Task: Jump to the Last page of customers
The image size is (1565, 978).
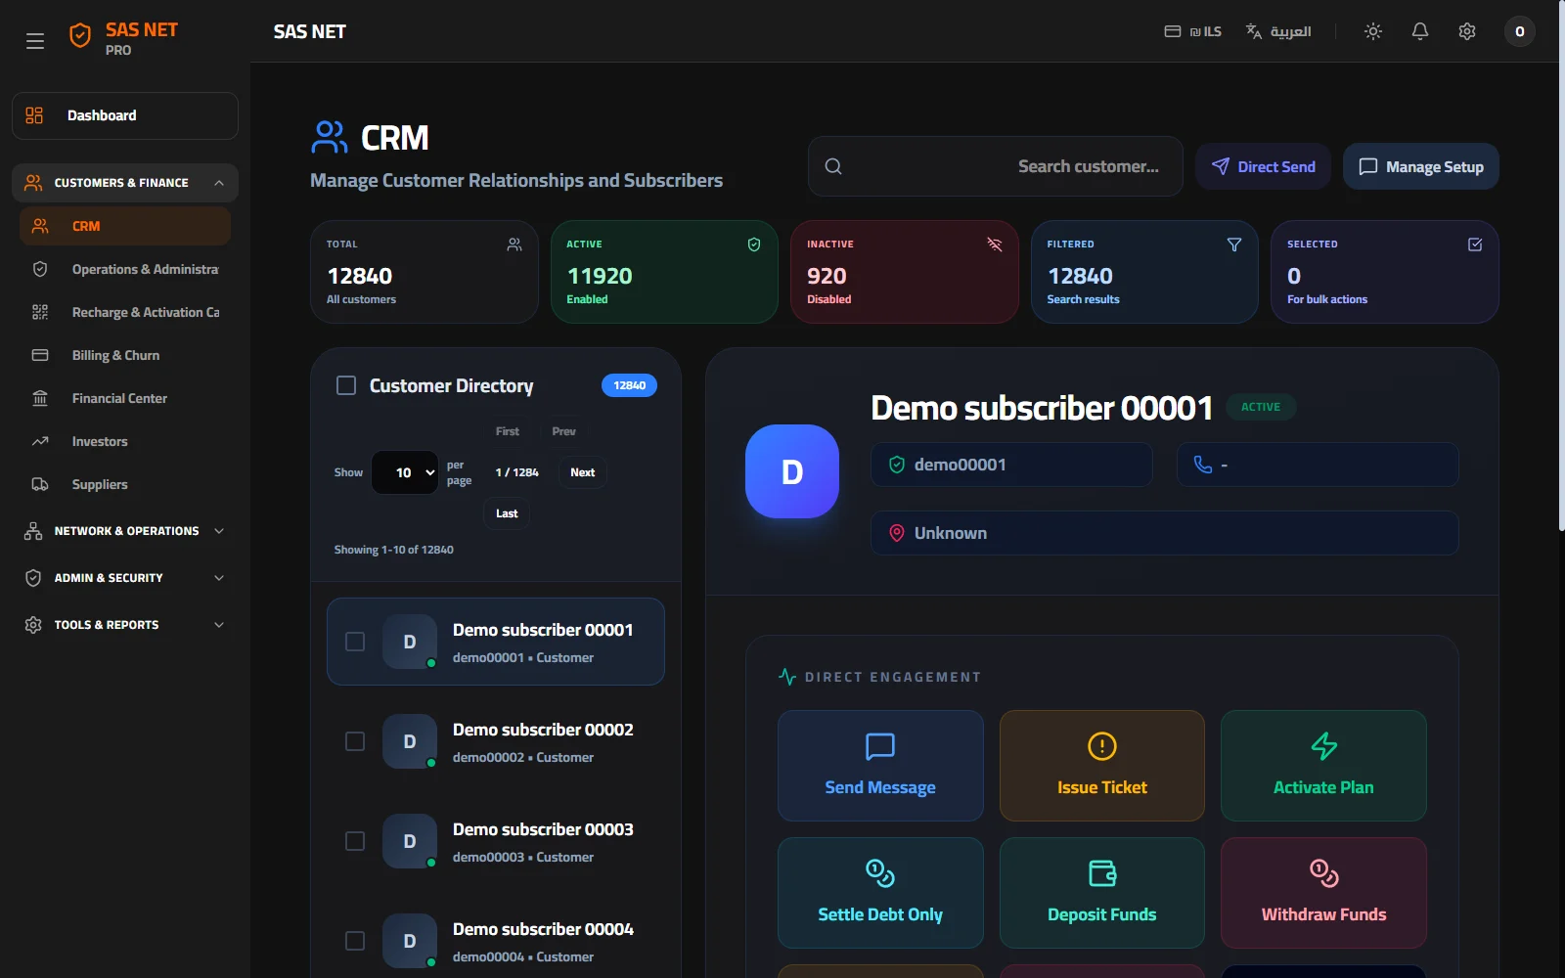Action: coord(507,513)
